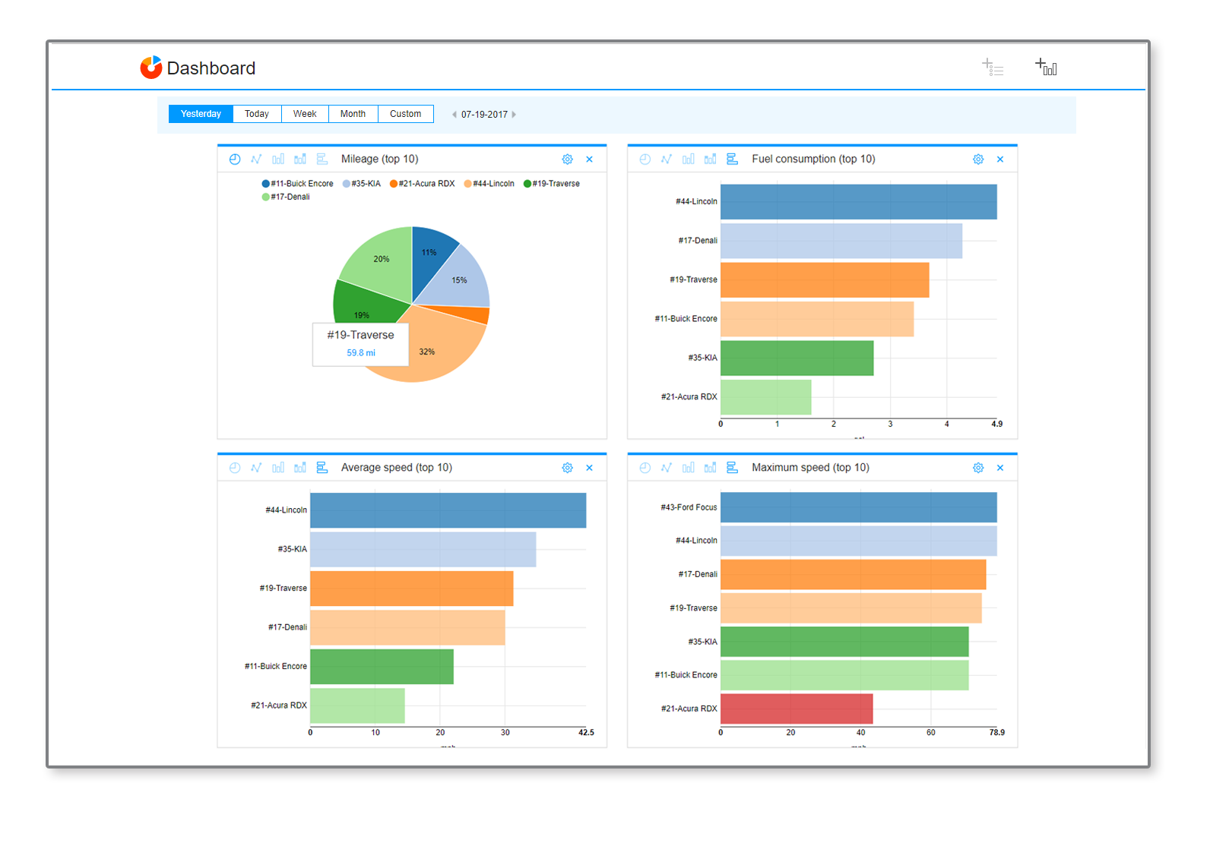Viewport: 1210px width, 849px height.
Task: Click the 19% dark green pie slice
Action: pyautogui.click(x=363, y=304)
